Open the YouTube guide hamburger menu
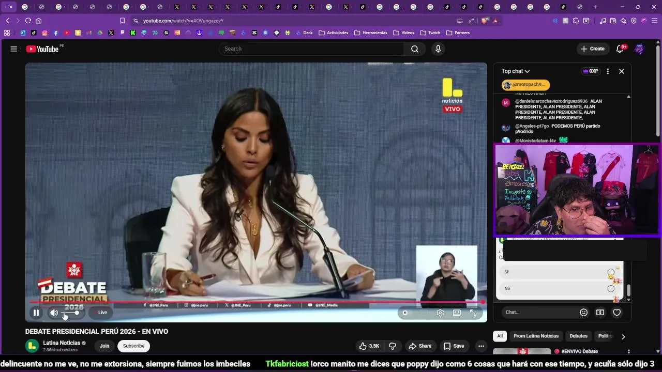 pyautogui.click(x=13, y=49)
